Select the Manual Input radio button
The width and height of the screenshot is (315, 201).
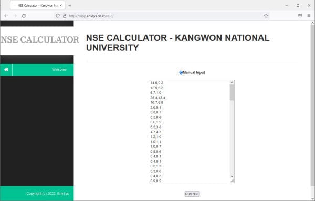tap(181, 72)
